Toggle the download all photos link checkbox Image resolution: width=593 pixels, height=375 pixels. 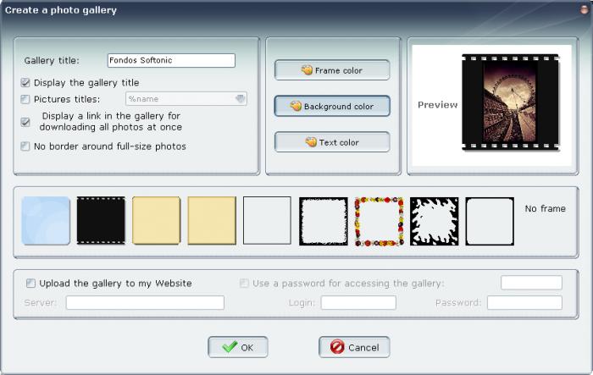click(x=25, y=122)
